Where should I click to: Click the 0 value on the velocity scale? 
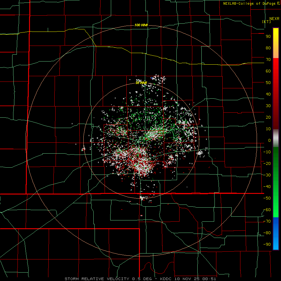pyautogui.click(x=269, y=140)
